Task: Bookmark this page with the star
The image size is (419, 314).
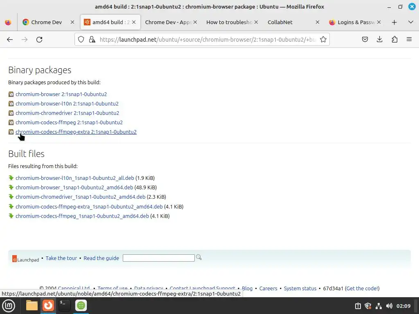Action: point(323,40)
